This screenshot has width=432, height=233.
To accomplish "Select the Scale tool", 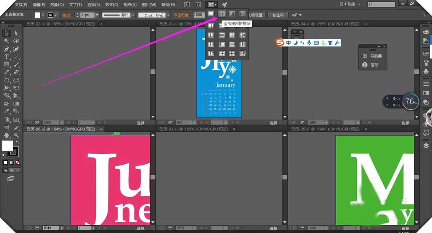I will [x=16, y=80].
